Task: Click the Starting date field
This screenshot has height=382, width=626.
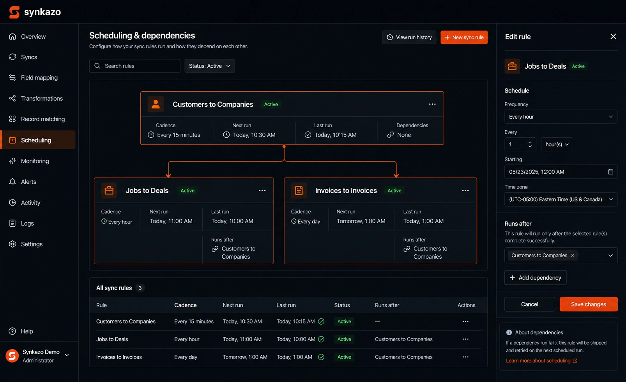Action: coord(561,172)
